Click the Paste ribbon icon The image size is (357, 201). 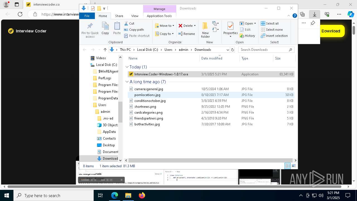(x=117, y=26)
